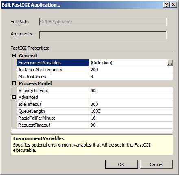
Task: Edit the MaxInstances value field
Action: (x=131, y=77)
